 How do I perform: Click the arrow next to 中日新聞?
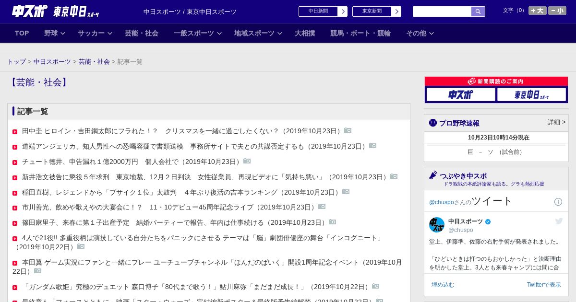(x=342, y=12)
